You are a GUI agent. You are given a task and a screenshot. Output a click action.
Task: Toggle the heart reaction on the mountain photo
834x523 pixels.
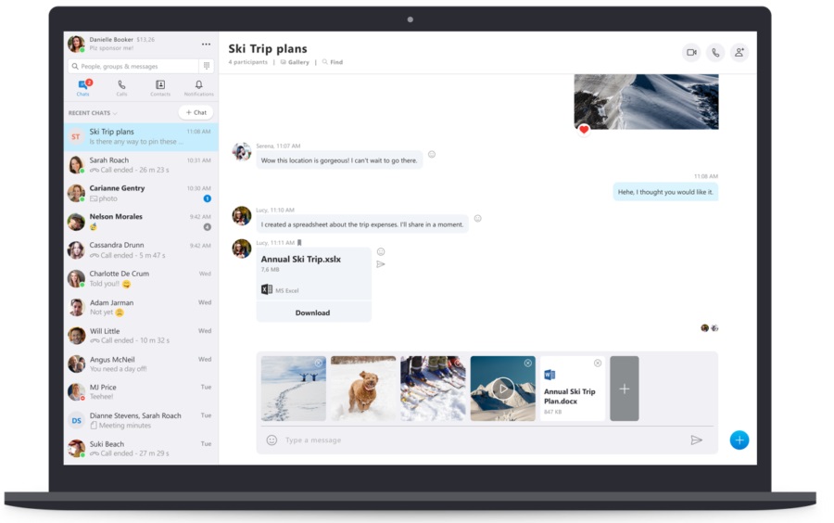click(584, 130)
